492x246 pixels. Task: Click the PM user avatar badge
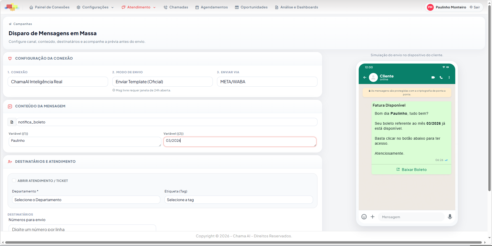click(430, 7)
